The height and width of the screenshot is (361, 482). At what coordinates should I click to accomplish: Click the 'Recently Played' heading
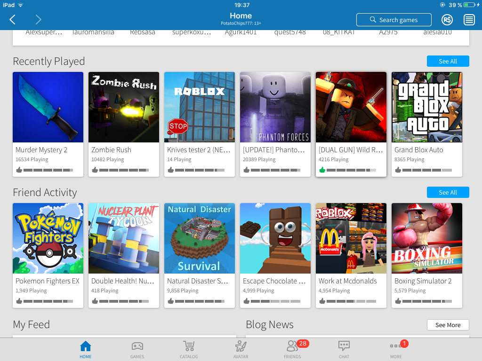pos(49,62)
